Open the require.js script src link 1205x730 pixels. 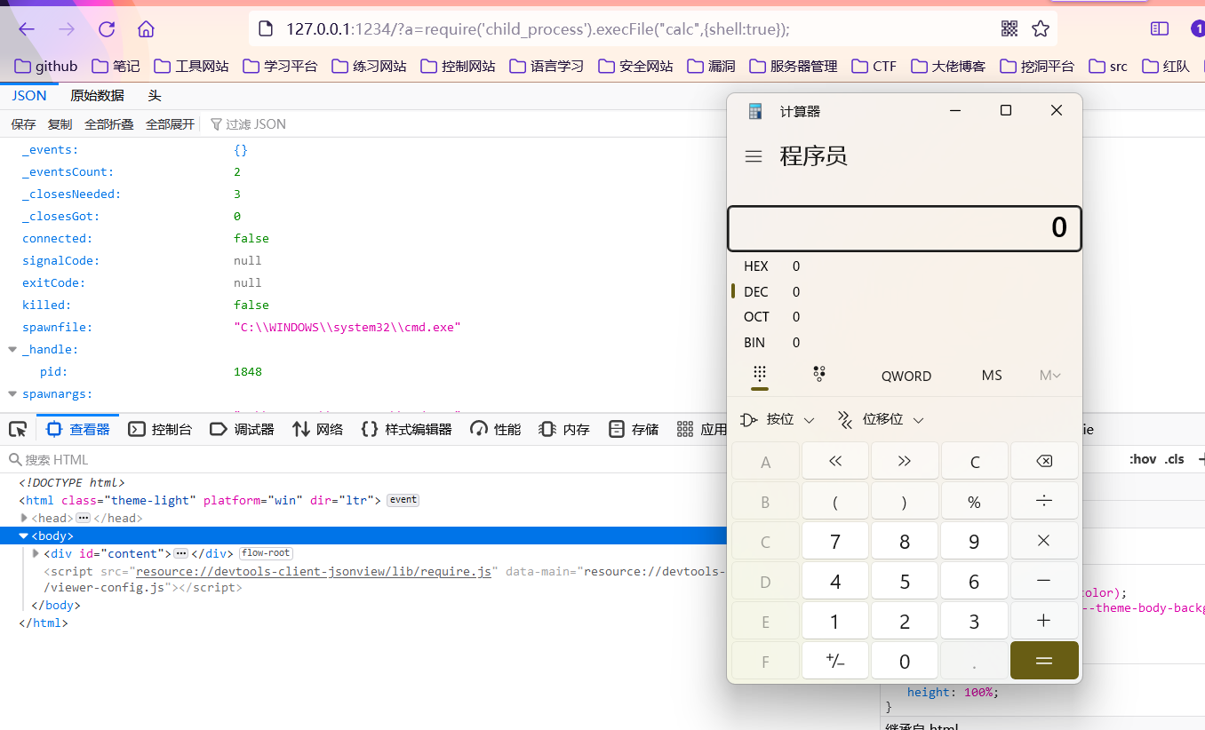point(314,571)
